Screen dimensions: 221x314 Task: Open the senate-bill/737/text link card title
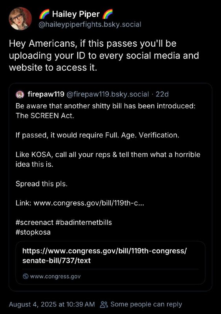pos(104,256)
